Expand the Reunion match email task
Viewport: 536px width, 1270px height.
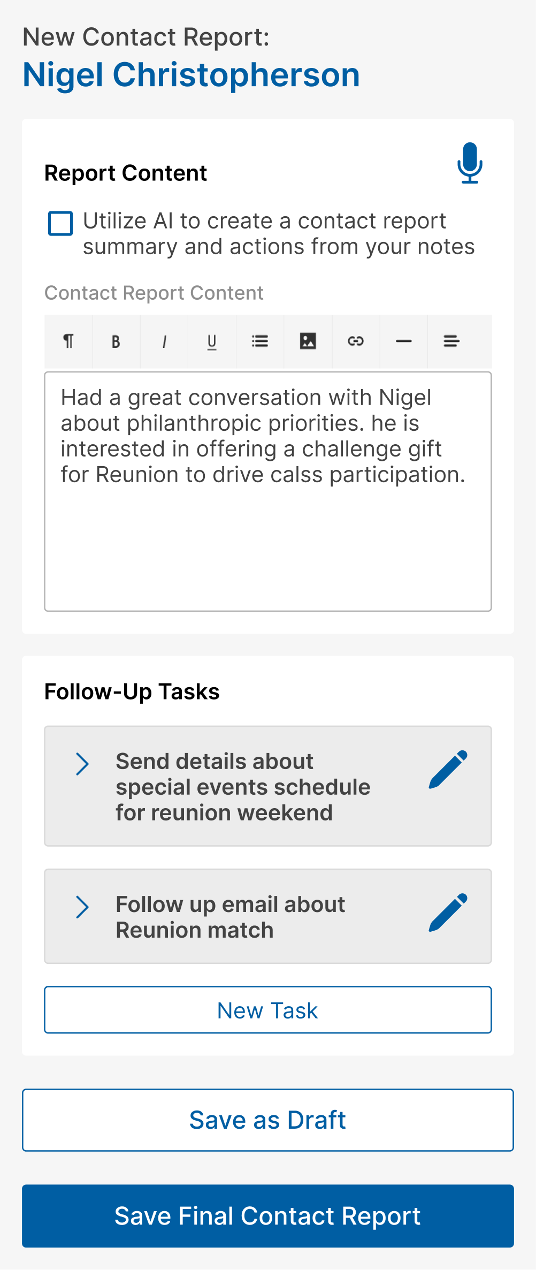(83, 907)
